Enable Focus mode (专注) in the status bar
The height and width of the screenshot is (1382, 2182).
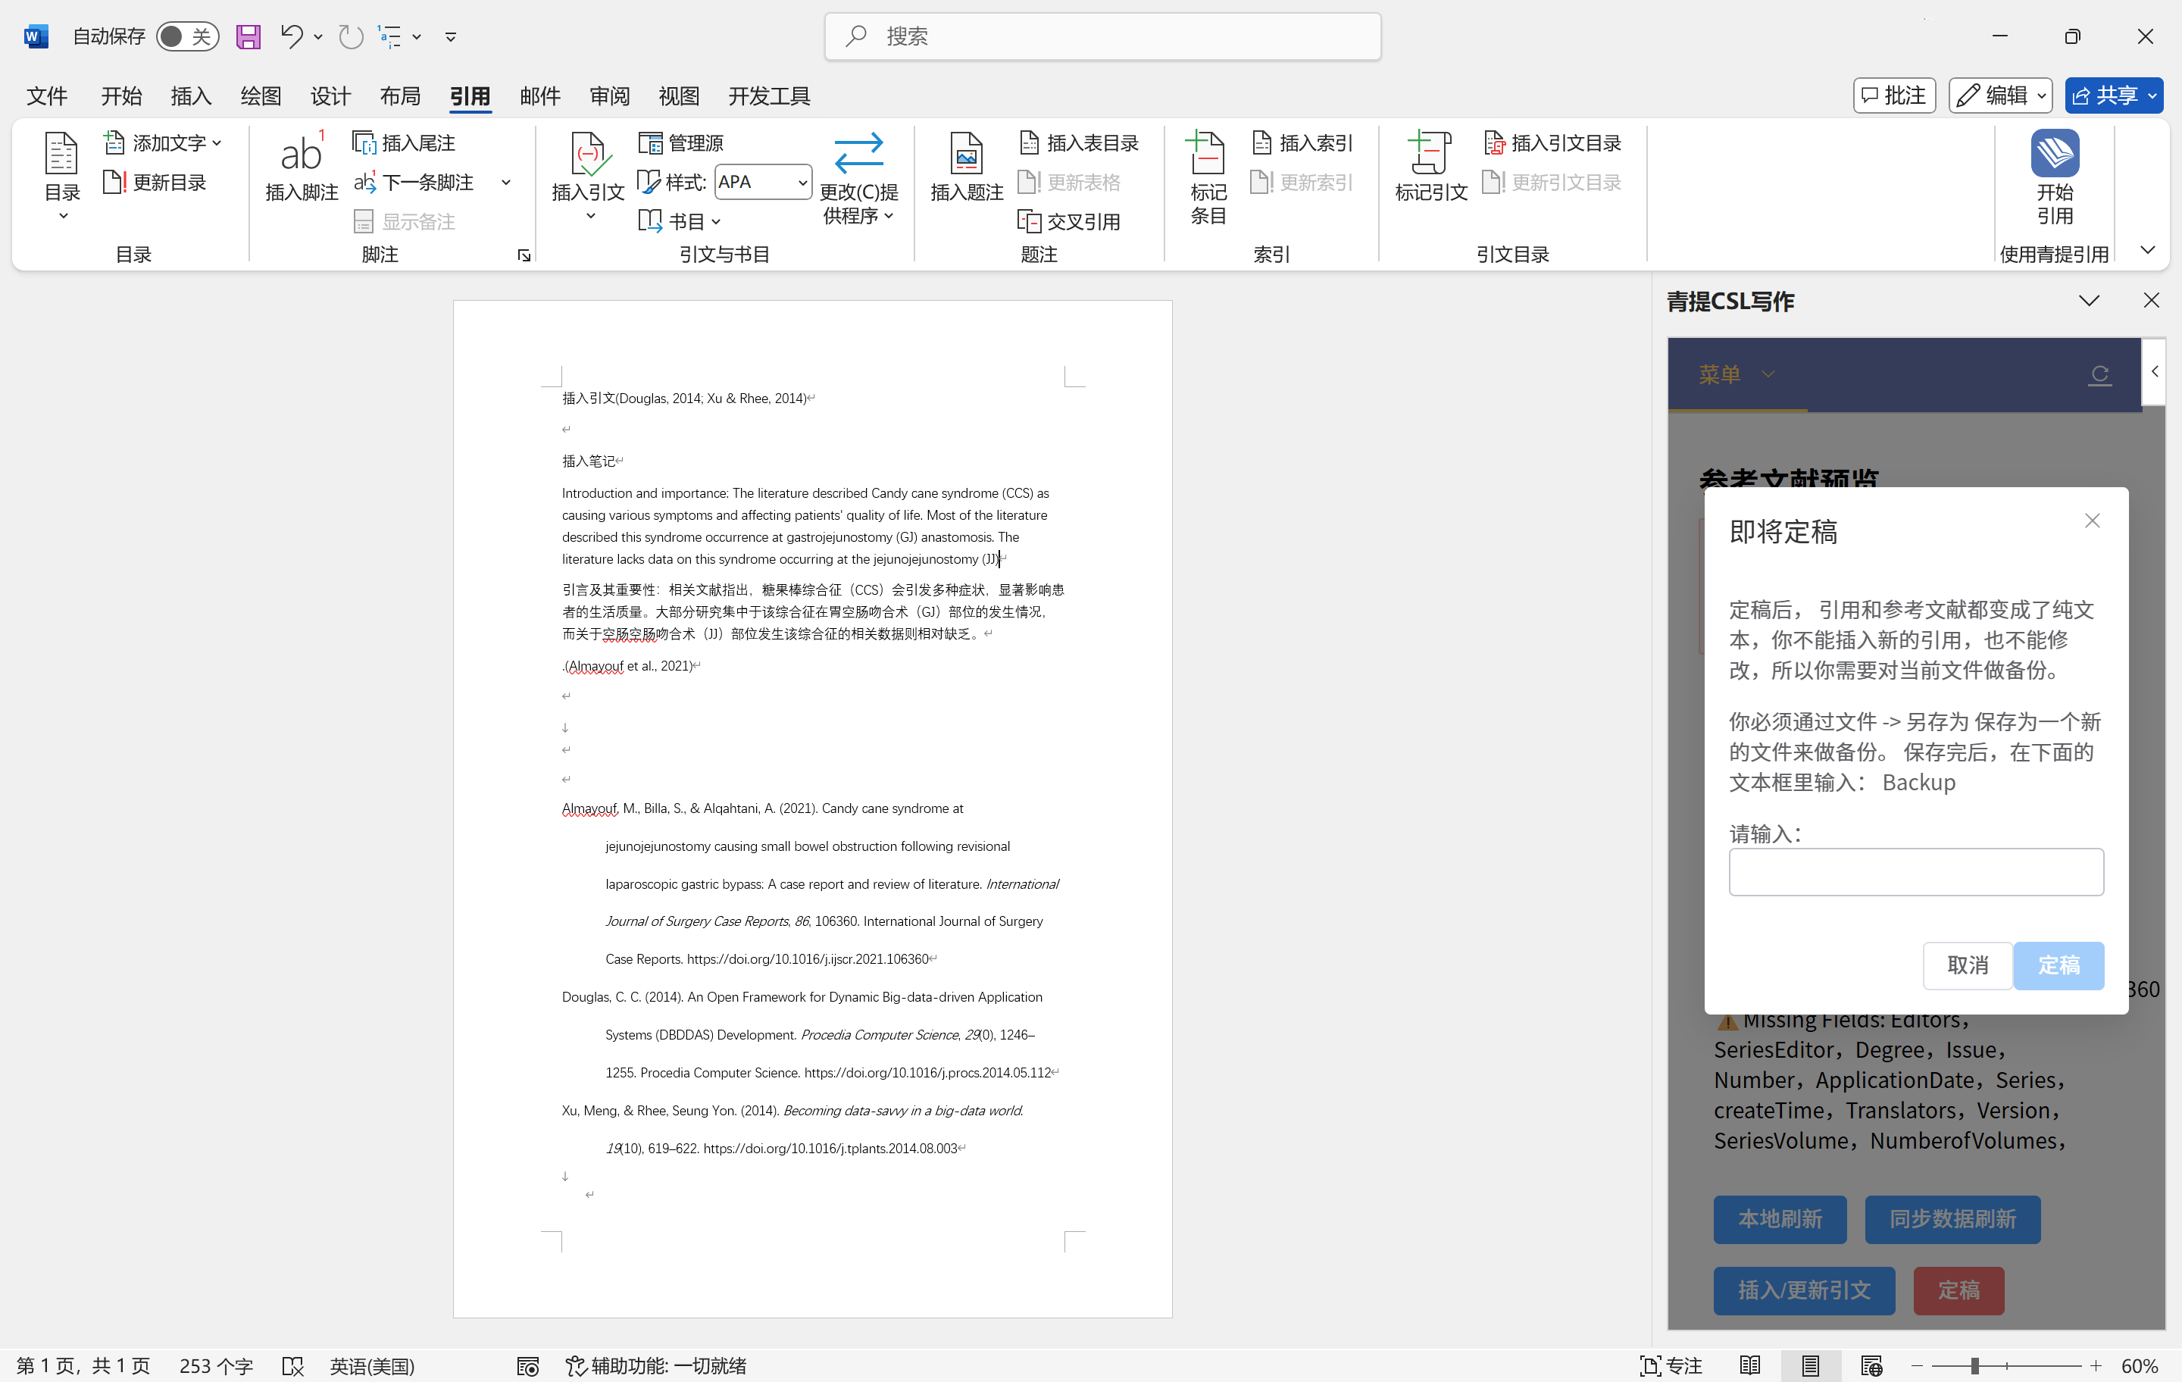point(1671,1365)
